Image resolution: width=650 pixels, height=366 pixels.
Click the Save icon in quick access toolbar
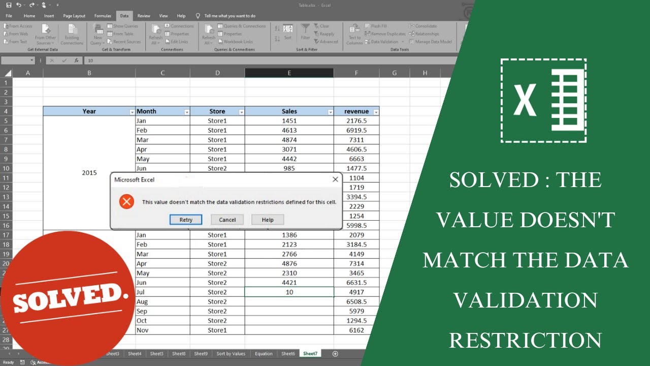point(9,5)
